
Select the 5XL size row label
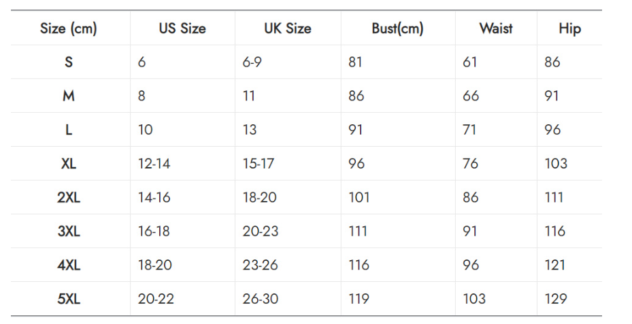pyautogui.click(x=69, y=299)
